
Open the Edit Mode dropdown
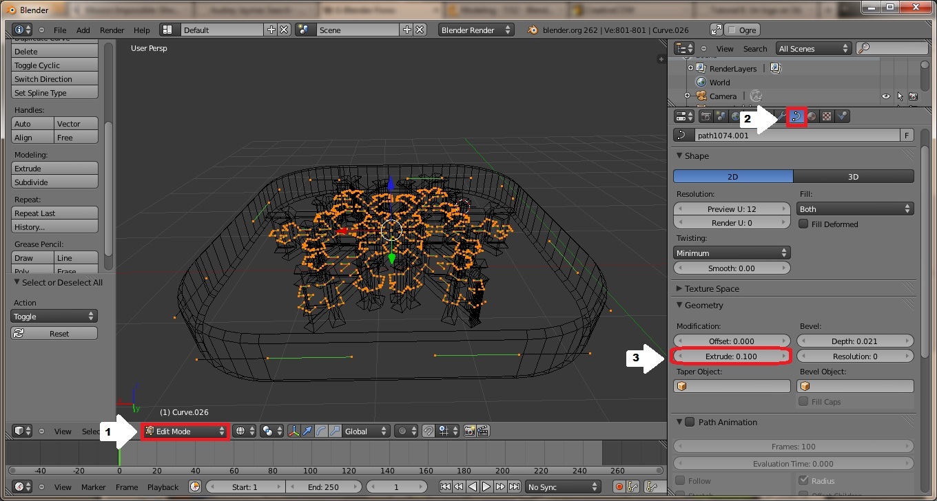point(185,431)
